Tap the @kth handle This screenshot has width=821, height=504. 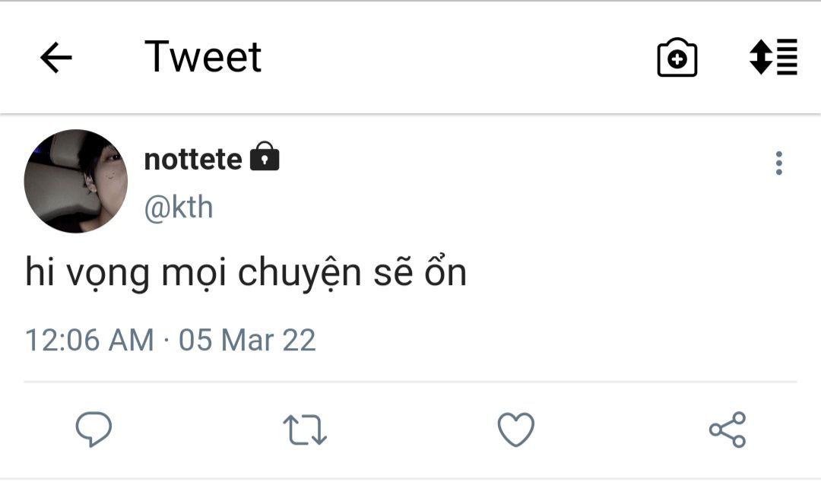(179, 208)
